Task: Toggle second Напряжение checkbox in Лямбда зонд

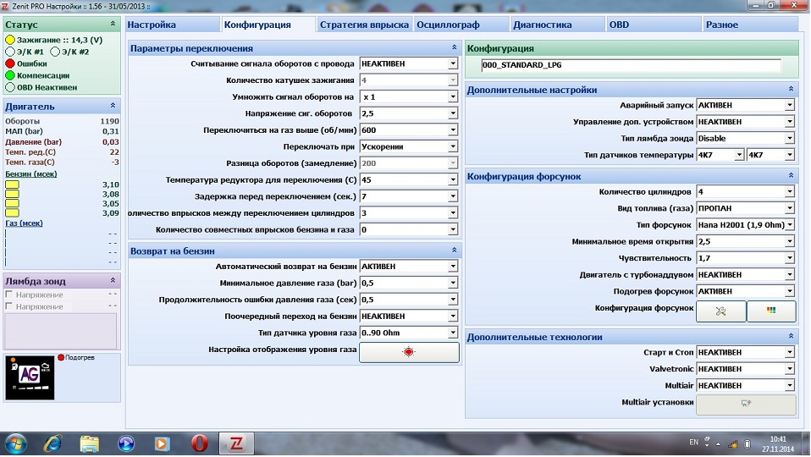Action: click(x=10, y=305)
